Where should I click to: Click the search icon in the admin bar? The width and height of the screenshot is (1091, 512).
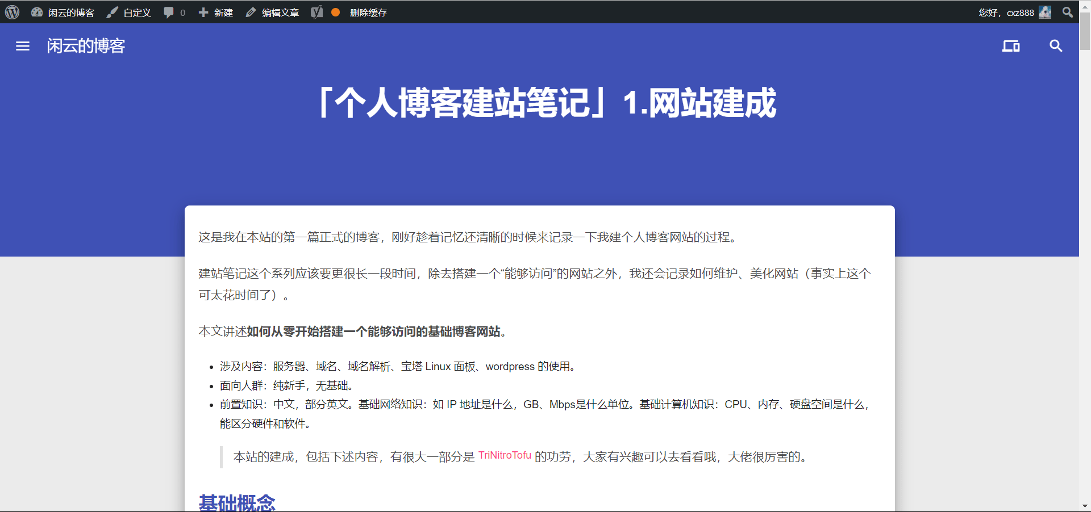[1067, 12]
